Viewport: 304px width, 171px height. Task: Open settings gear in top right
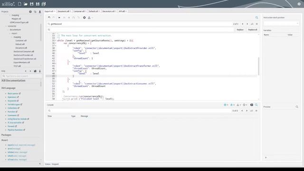[299, 4]
